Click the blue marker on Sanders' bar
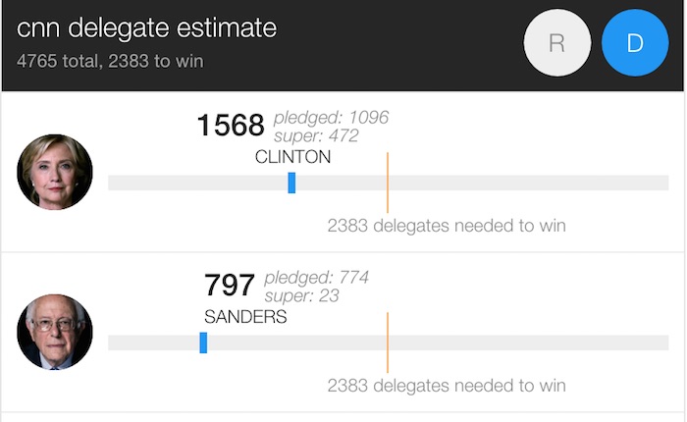This screenshot has height=422, width=687. coord(203,343)
